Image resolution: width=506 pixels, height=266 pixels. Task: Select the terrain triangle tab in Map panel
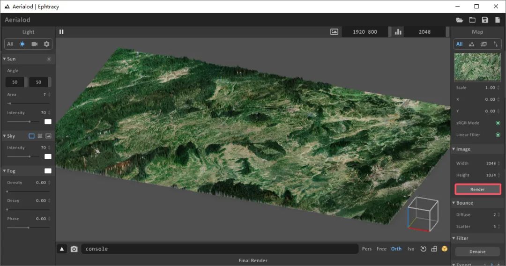(x=471, y=44)
